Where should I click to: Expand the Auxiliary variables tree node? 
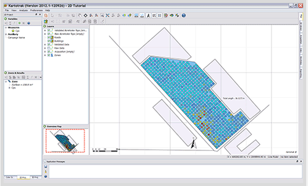click(x=6, y=34)
